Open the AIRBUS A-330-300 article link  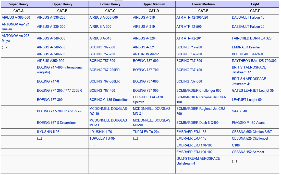coord(51,27)
